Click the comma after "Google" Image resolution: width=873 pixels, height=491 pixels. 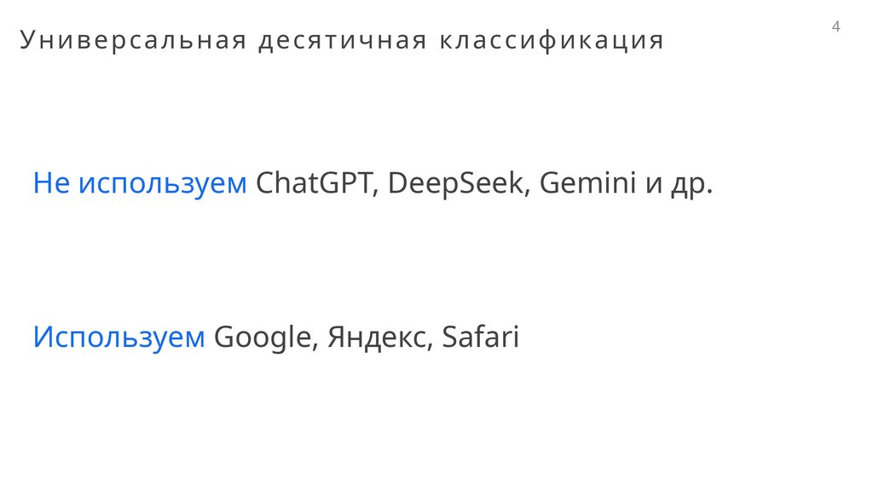316,348
